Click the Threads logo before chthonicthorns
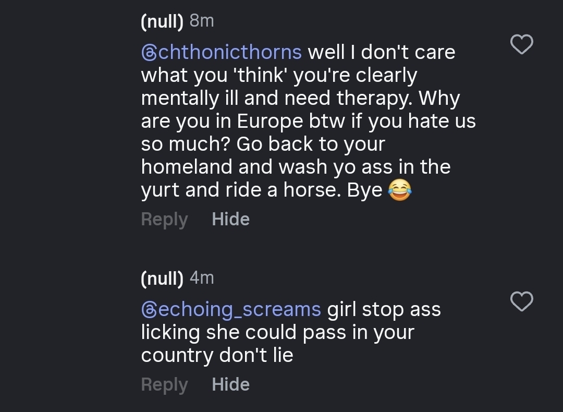The image size is (563, 412). pos(149,53)
